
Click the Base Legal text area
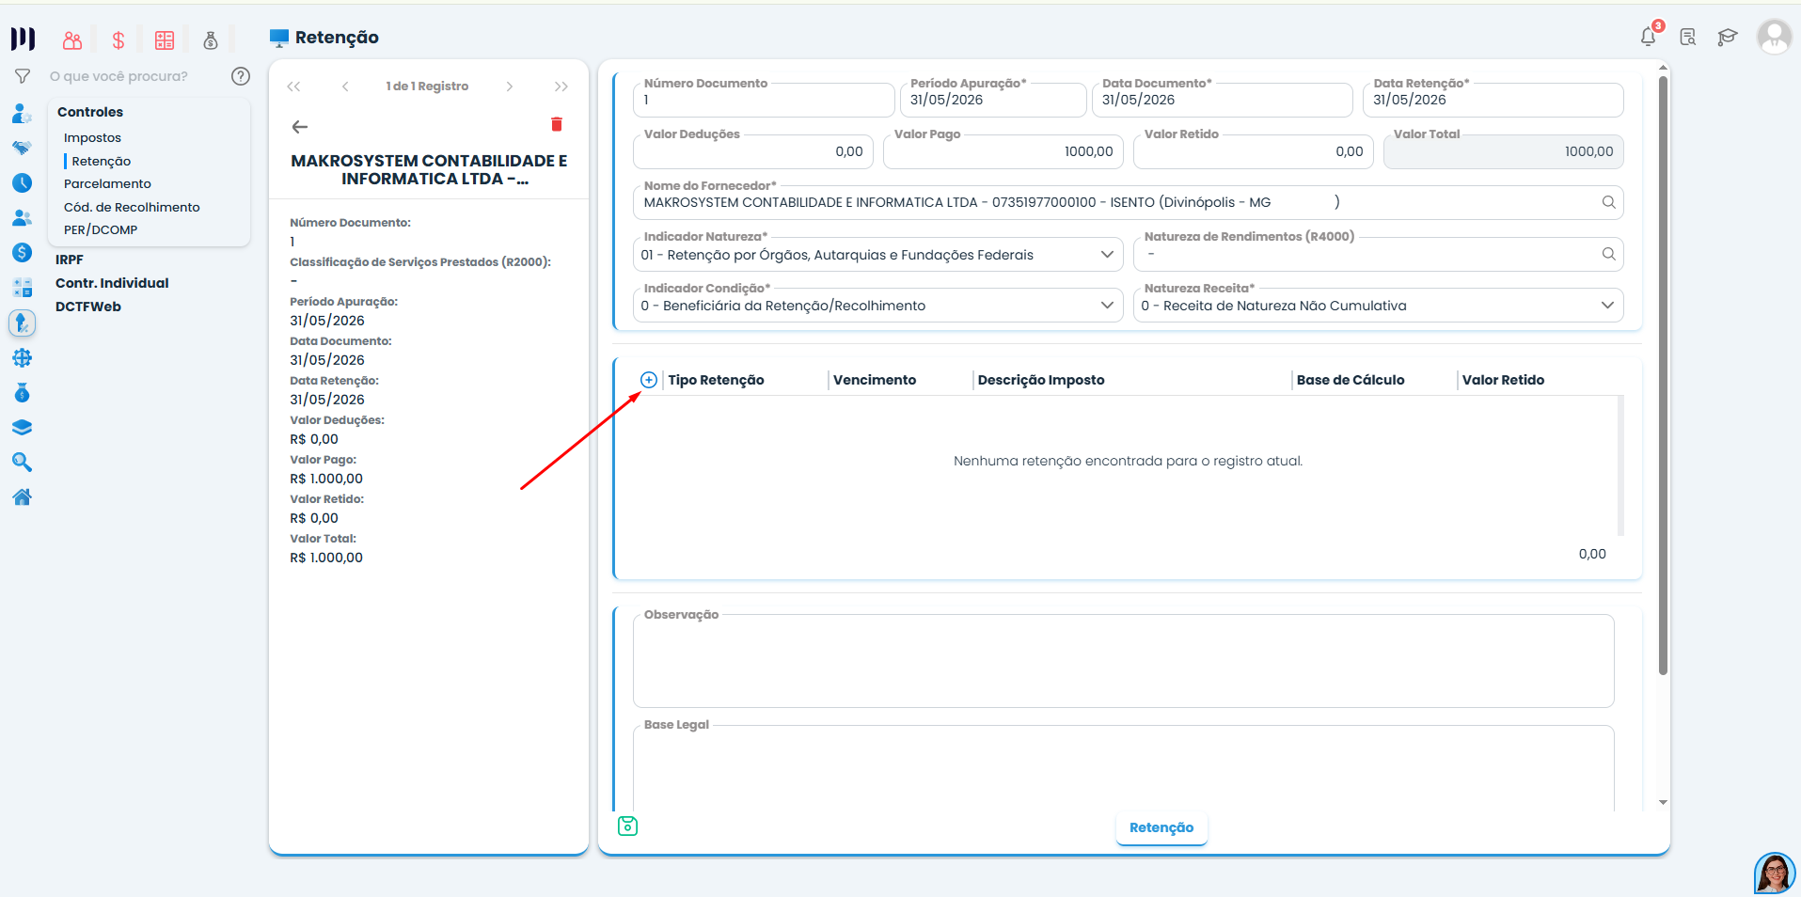(1124, 767)
